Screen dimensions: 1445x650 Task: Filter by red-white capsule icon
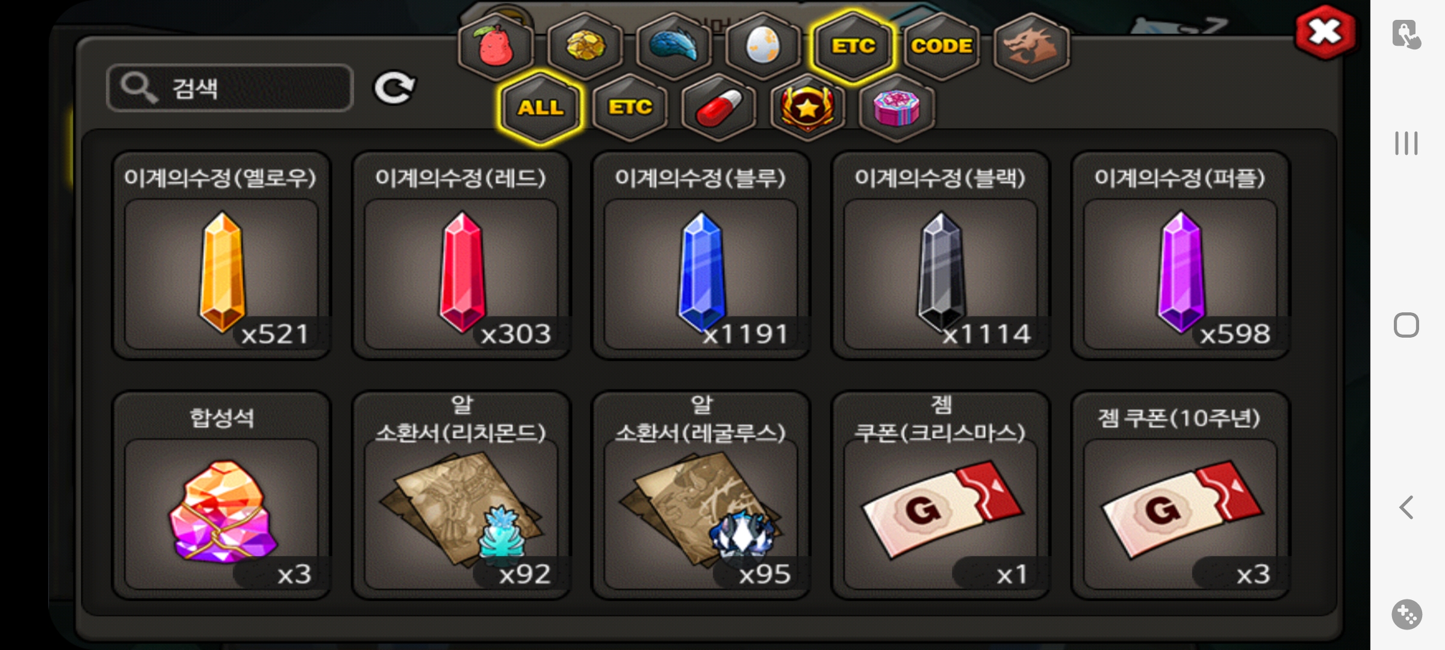point(719,107)
